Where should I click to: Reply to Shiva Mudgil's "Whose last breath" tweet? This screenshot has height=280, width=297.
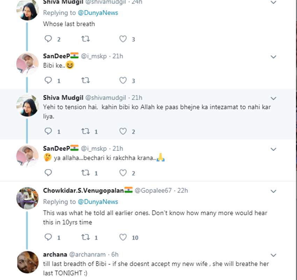(48, 39)
